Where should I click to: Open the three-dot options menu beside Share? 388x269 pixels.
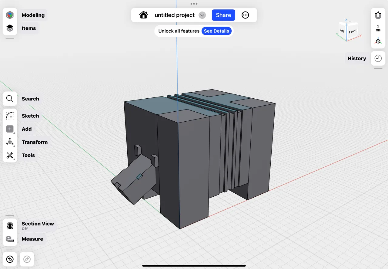coord(245,15)
